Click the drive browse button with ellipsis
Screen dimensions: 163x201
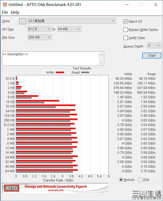click(x=23, y=21)
